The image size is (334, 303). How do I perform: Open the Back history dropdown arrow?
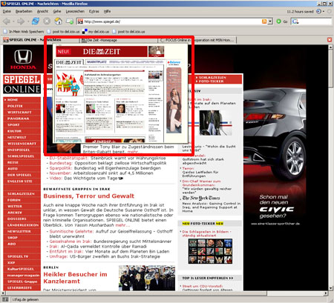pos(13,21)
